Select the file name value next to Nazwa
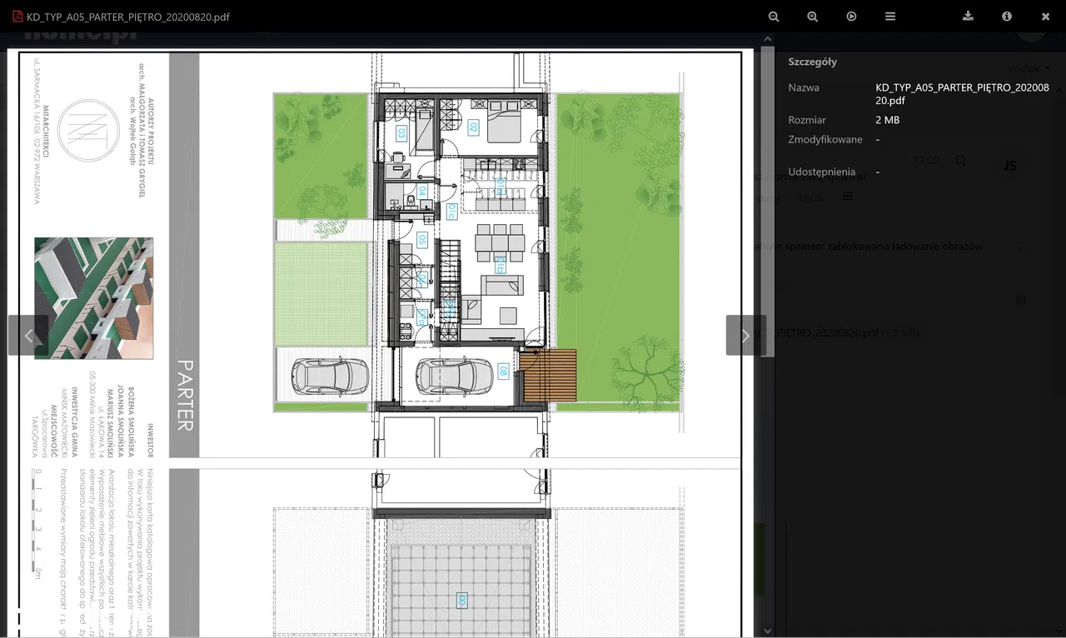1066x638 pixels. click(962, 93)
